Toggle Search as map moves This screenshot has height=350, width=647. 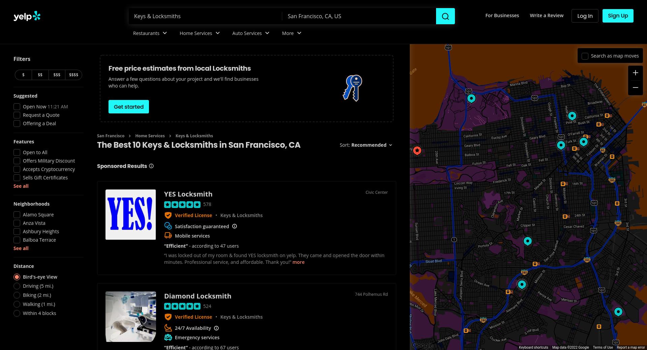[x=585, y=56]
